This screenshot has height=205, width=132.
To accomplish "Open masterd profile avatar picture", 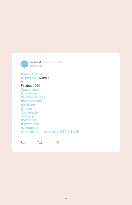I will coord(25,64).
